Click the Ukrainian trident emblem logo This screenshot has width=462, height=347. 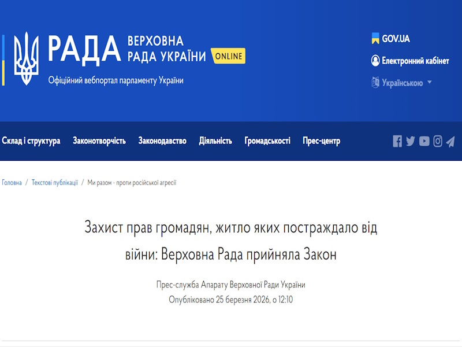click(26, 58)
